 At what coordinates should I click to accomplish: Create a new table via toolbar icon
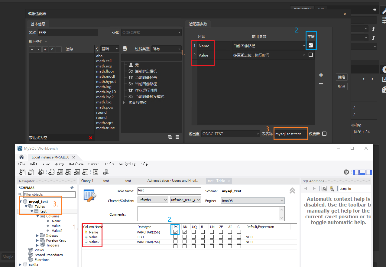coord(60,172)
